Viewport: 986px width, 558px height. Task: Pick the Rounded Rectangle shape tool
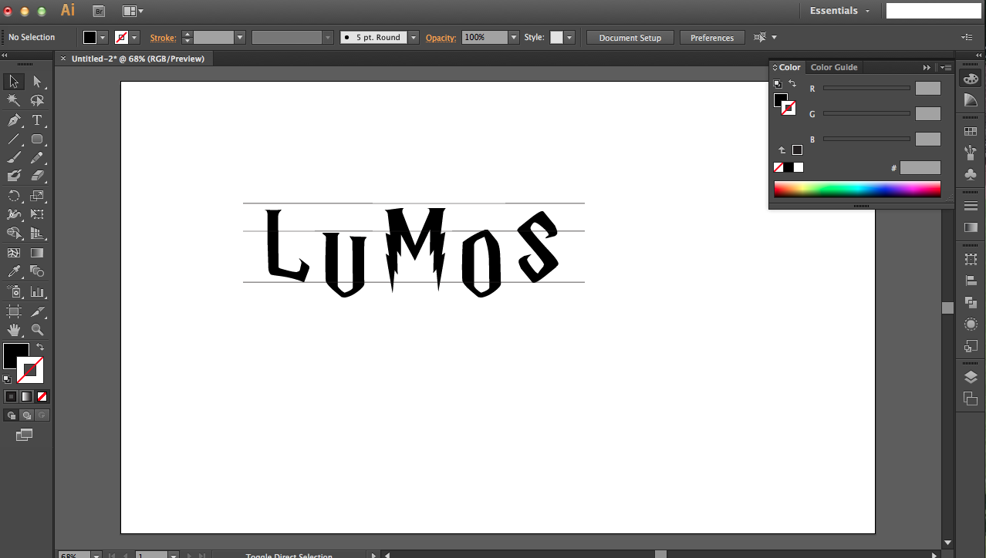pos(37,139)
